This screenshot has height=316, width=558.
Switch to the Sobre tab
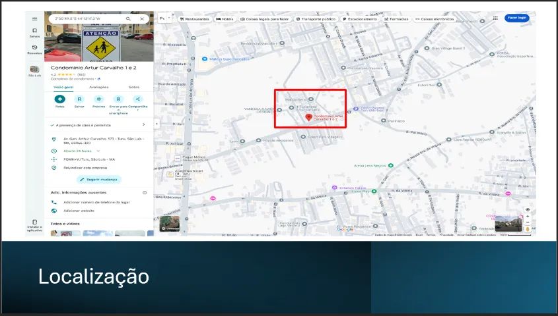[x=134, y=87]
